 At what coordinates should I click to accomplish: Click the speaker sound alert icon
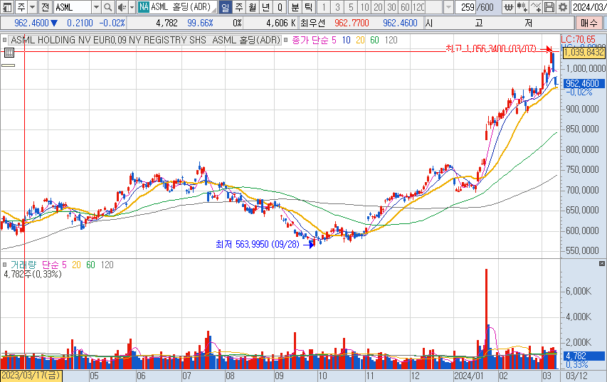tap(122, 7)
